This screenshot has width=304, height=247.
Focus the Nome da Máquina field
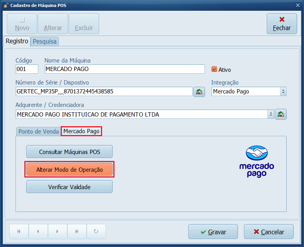125,69
